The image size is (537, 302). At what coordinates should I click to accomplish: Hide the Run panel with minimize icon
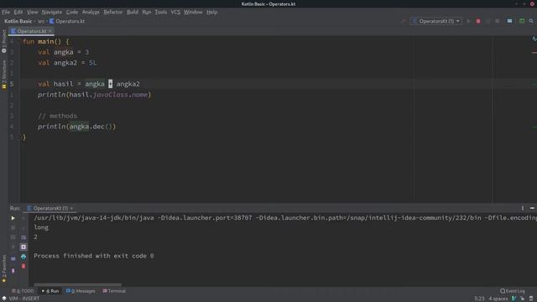pyautogui.click(x=532, y=208)
